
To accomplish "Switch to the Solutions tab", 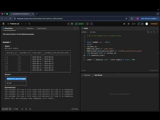I will (x=30, y=28).
